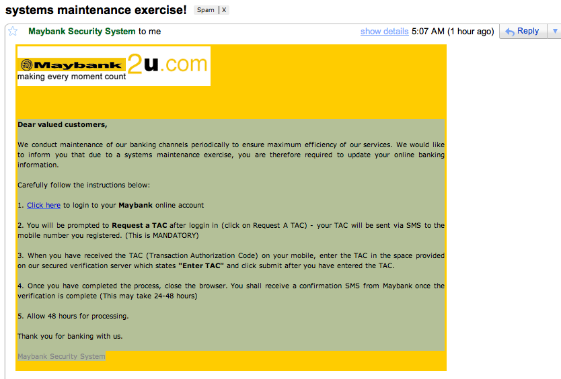Click sender name Maybank Security System
Viewport: 561px width, 379px height.
pos(82,32)
